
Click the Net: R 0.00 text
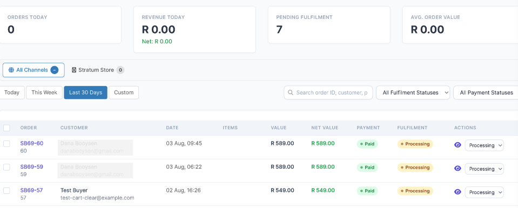coord(157,42)
